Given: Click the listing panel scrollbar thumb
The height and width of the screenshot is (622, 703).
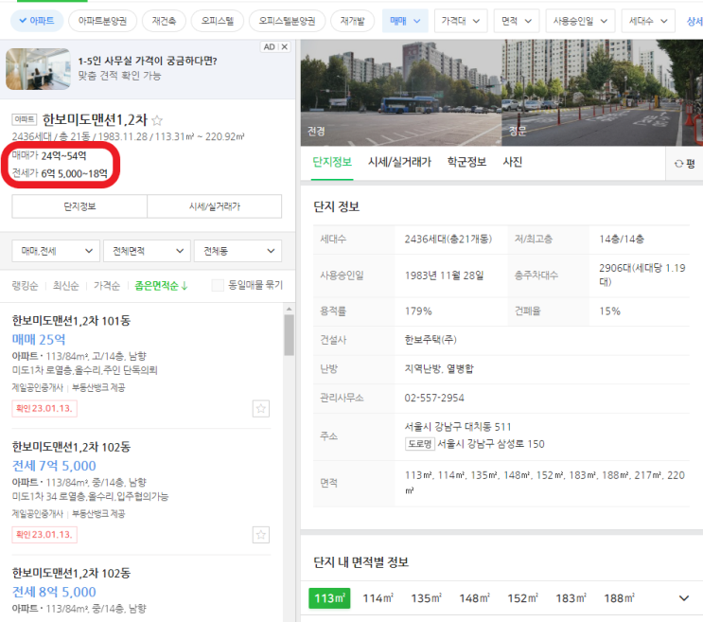Looking at the screenshot, I should pyautogui.click(x=290, y=334).
